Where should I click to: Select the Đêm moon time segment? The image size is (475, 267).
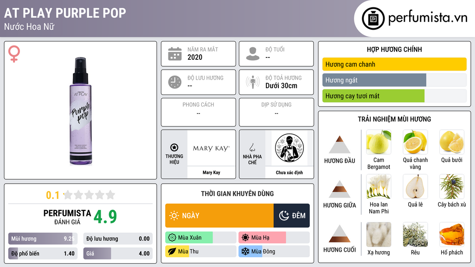[292, 216]
